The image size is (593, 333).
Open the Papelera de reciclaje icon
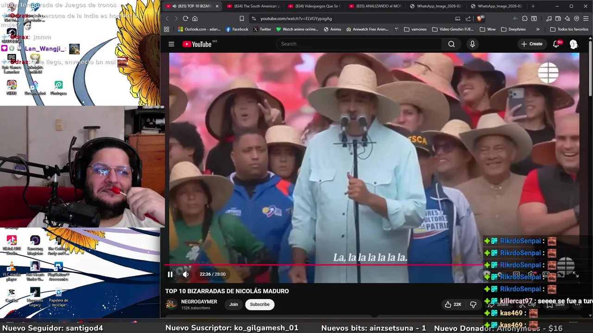point(58,297)
